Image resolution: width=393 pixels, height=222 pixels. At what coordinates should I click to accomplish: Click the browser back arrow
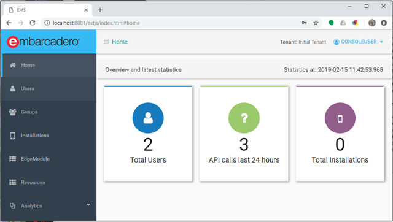[x=9, y=23]
